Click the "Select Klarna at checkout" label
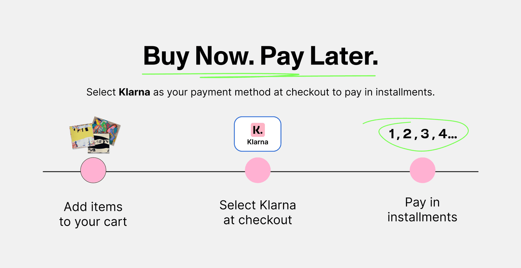The height and width of the screenshot is (268, 521). (258, 212)
